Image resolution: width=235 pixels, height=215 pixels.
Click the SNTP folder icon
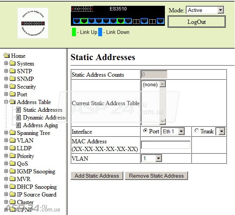[12, 71]
